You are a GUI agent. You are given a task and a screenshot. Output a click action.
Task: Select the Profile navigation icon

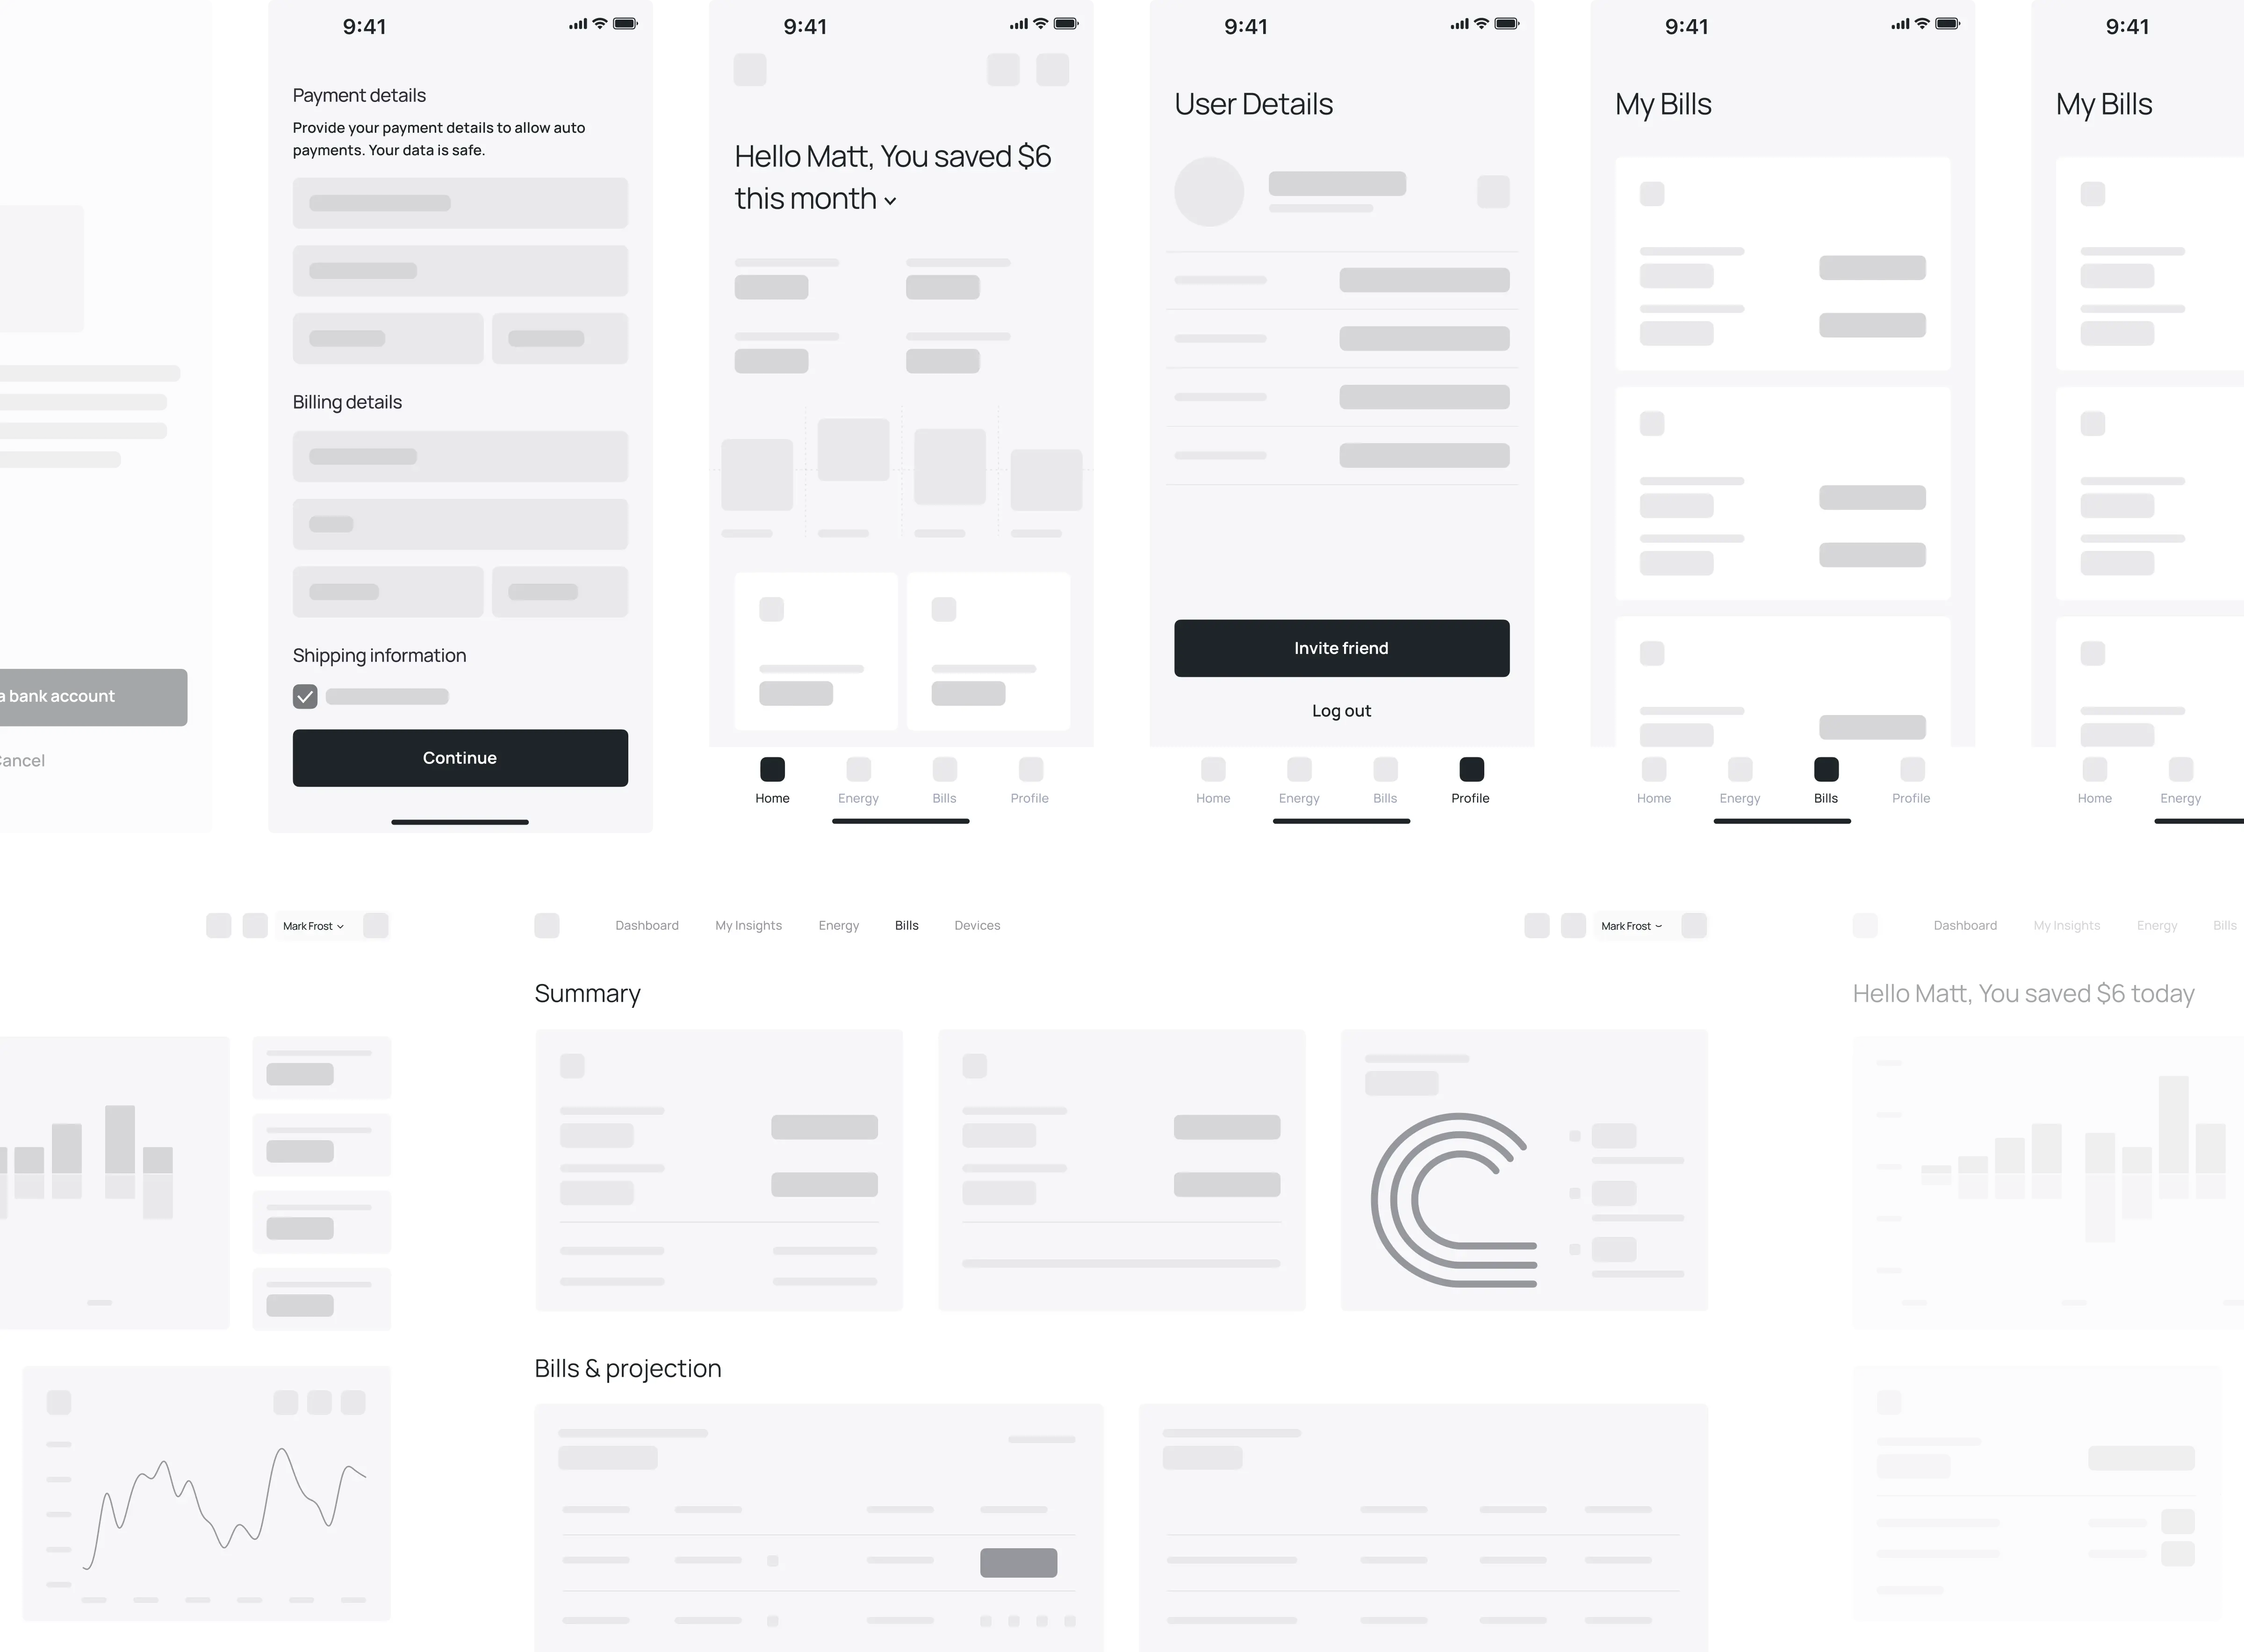tap(1470, 769)
